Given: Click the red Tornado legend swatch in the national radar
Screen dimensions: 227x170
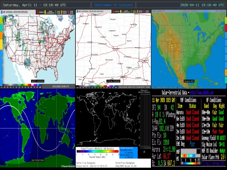Looking at the screenshot, I should pyautogui.click(x=38, y=12).
